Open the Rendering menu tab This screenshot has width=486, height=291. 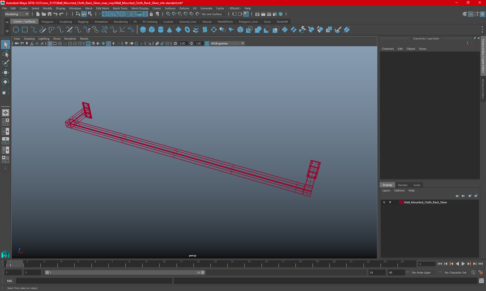121,21
